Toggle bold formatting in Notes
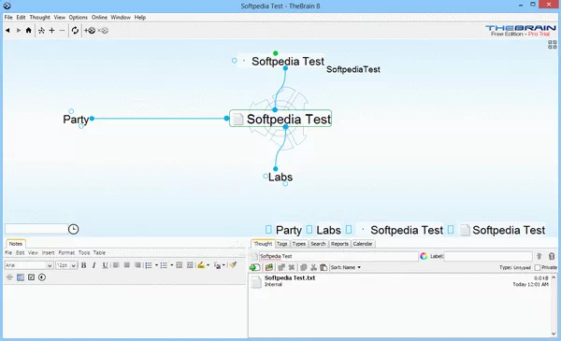Image resolution: width=561 pixels, height=341 pixels. click(84, 265)
